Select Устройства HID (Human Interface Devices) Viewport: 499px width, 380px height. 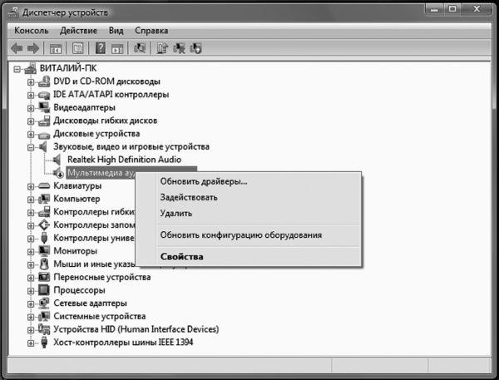pyautogui.click(x=136, y=328)
